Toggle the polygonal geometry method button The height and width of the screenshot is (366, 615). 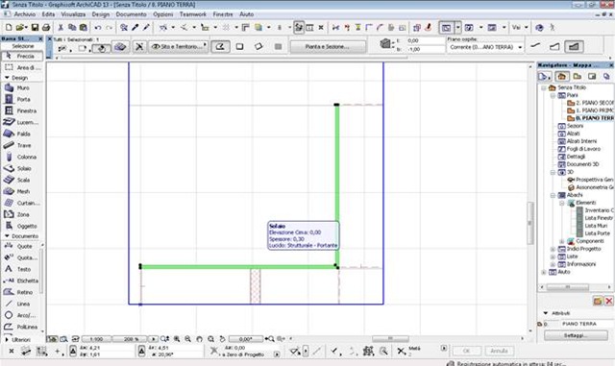click(220, 46)
